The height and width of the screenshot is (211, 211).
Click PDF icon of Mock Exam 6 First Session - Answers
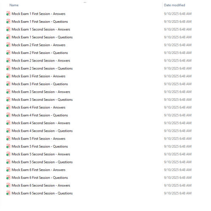click(8, 170)
